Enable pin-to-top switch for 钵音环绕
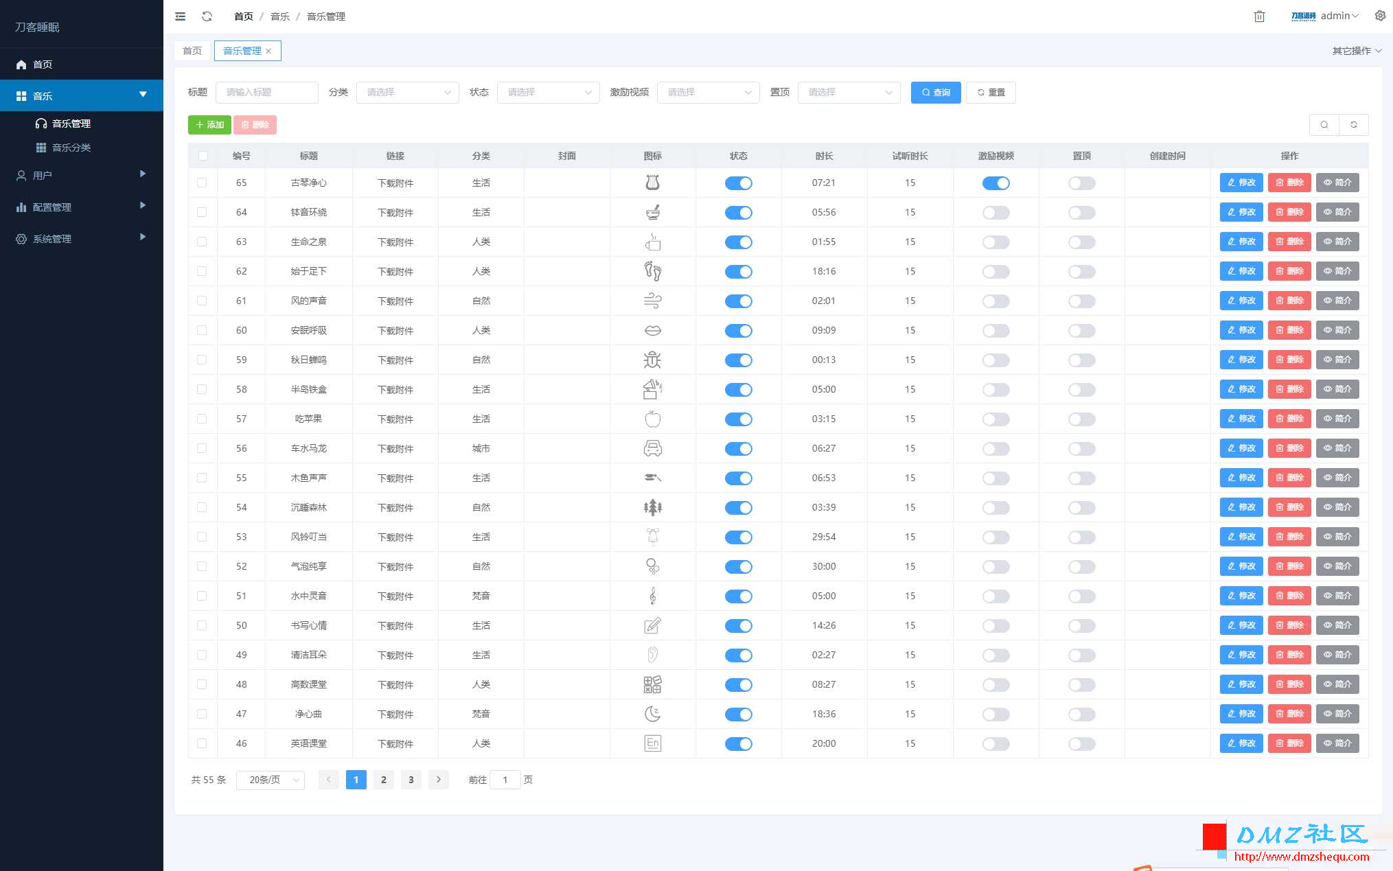This screenshot has width=1393, height=871. click(x=1081, y=213)
